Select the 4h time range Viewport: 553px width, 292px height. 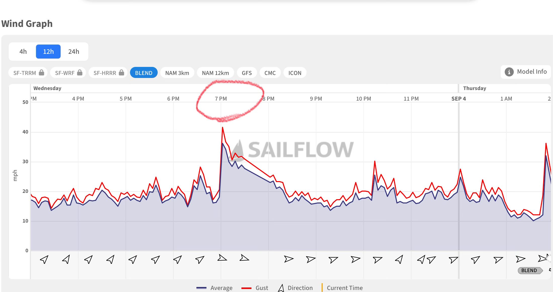pyautogui.click(x=23, y=52)
